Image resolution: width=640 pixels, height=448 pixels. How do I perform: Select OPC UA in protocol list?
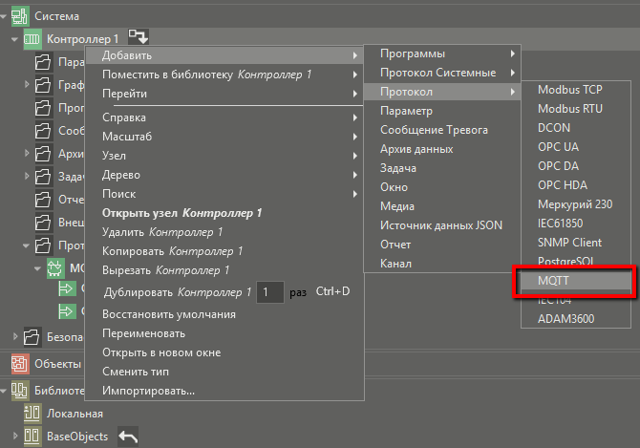pos(558,146)
